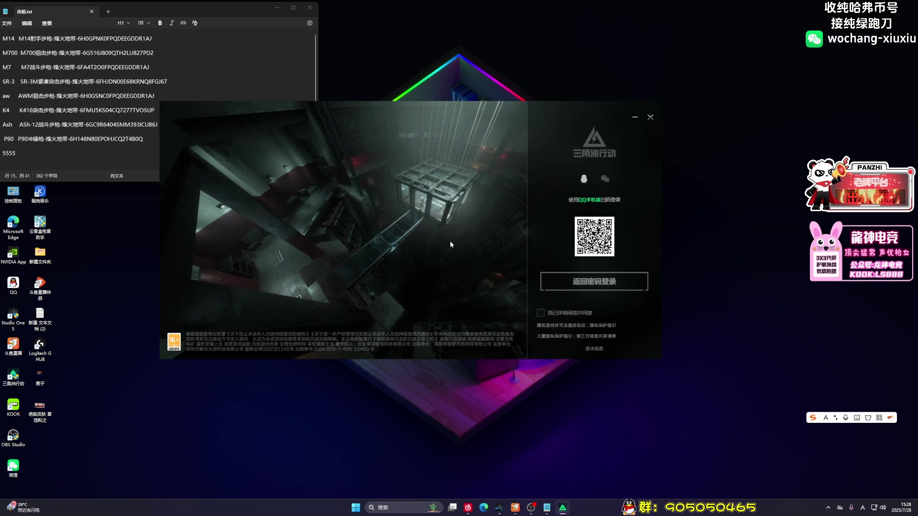Viewport: 918px width, 516px height.
Task: Open 新建文件夹 desktop folder
Action: click(40, 256)
